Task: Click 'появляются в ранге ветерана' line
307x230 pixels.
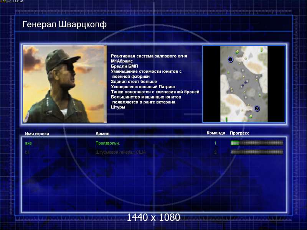Action: click(144, 102)
